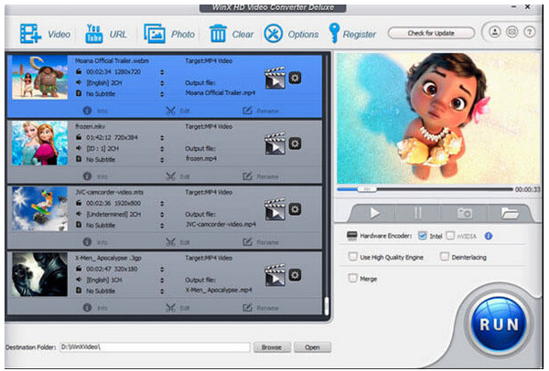Image resolution: width=549 pixels, height=371 pixels.
Task: Edit the X-Men Apocalypse.3gp clip
Action: (178, 308)
